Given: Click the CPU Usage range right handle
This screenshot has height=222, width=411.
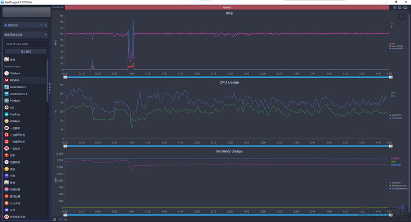Looking at the screenshot, I should [x=391, y=146].
